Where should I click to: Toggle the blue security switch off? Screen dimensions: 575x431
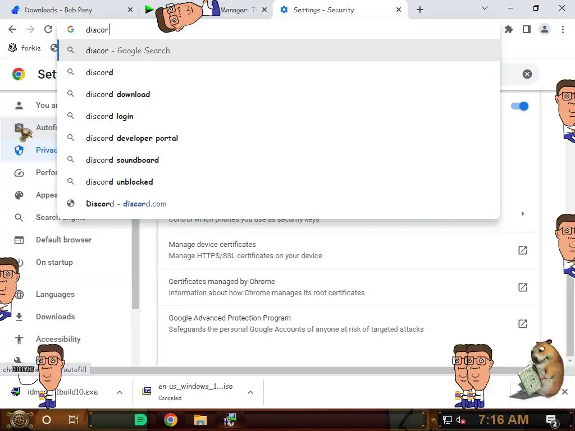(x=519, y=106)
